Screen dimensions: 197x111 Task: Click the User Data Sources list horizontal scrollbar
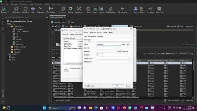pyautogui.click(x=74, y=63)
